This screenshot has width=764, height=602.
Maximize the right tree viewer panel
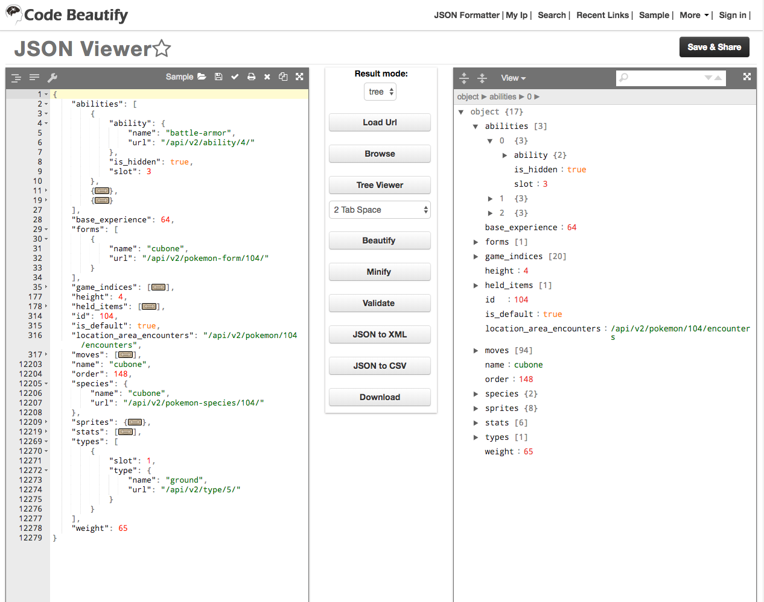coord(747,77)
